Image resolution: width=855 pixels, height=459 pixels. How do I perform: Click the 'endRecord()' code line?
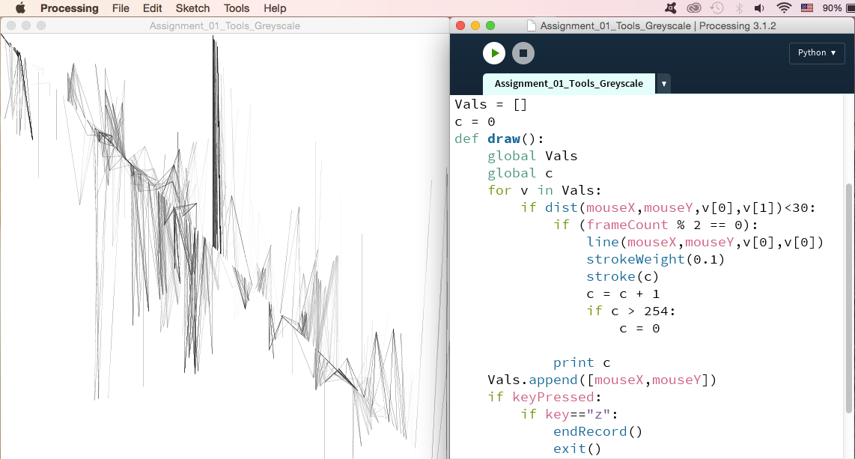[598, 432]
